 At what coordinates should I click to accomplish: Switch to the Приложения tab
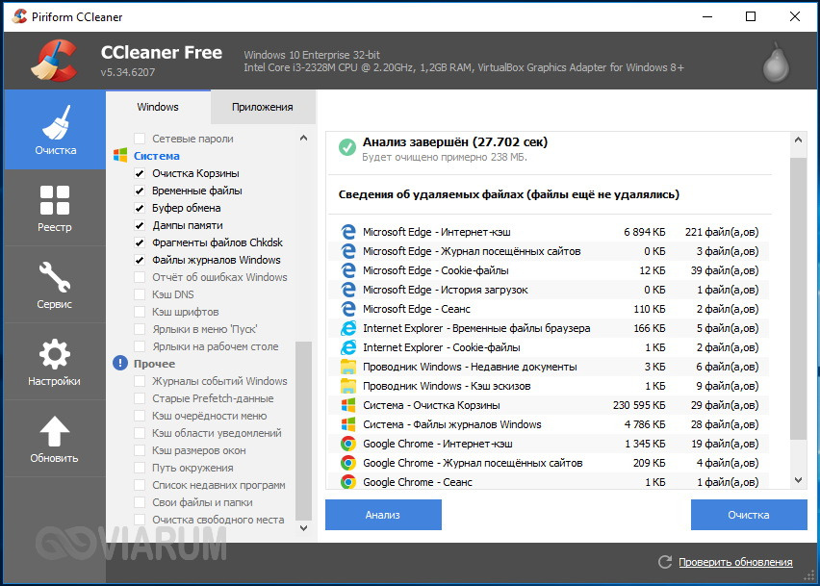point(263,107)
